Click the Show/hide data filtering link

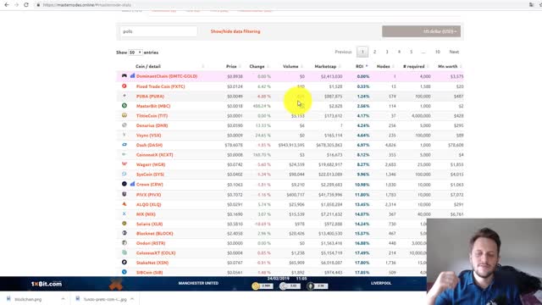[x=235, y=31]
